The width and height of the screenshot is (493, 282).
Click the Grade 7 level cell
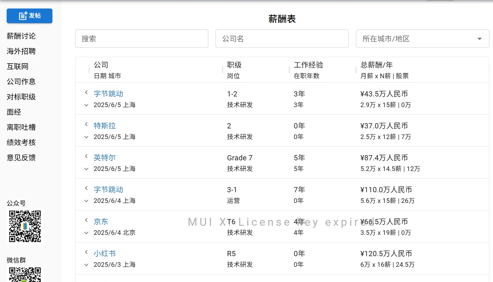[240, 158]
